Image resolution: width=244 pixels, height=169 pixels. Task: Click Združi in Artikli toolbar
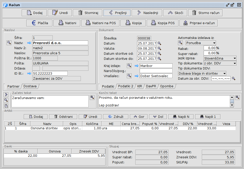click(x=116, y=117)
